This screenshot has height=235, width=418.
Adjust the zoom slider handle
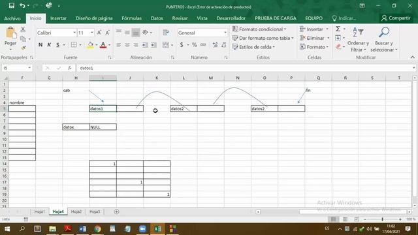[383, 219]
